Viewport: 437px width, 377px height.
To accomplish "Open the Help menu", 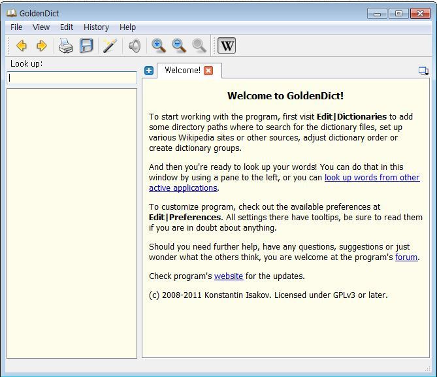I will [x=127, y=27].
